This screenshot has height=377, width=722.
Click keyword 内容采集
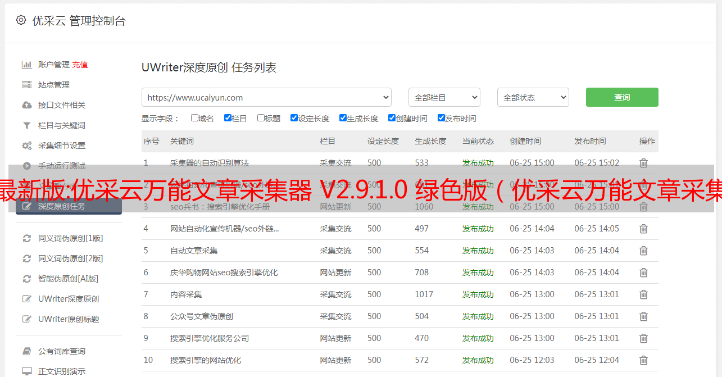point(186,294)
